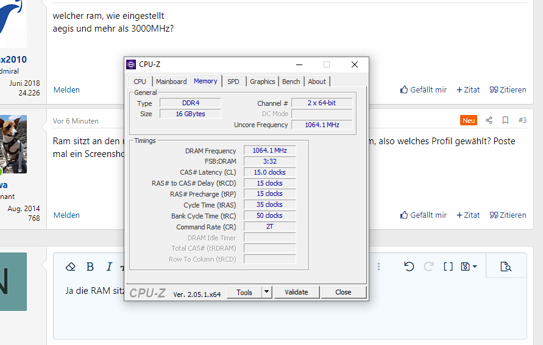The height and width of the screenshot is (345, 543).
Task: Like post #3 with Gefällt mir
Action: click(x=424, y=215)
